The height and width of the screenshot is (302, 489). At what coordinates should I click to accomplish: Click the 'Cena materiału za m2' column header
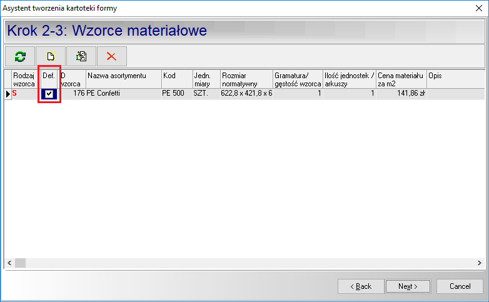400,79
